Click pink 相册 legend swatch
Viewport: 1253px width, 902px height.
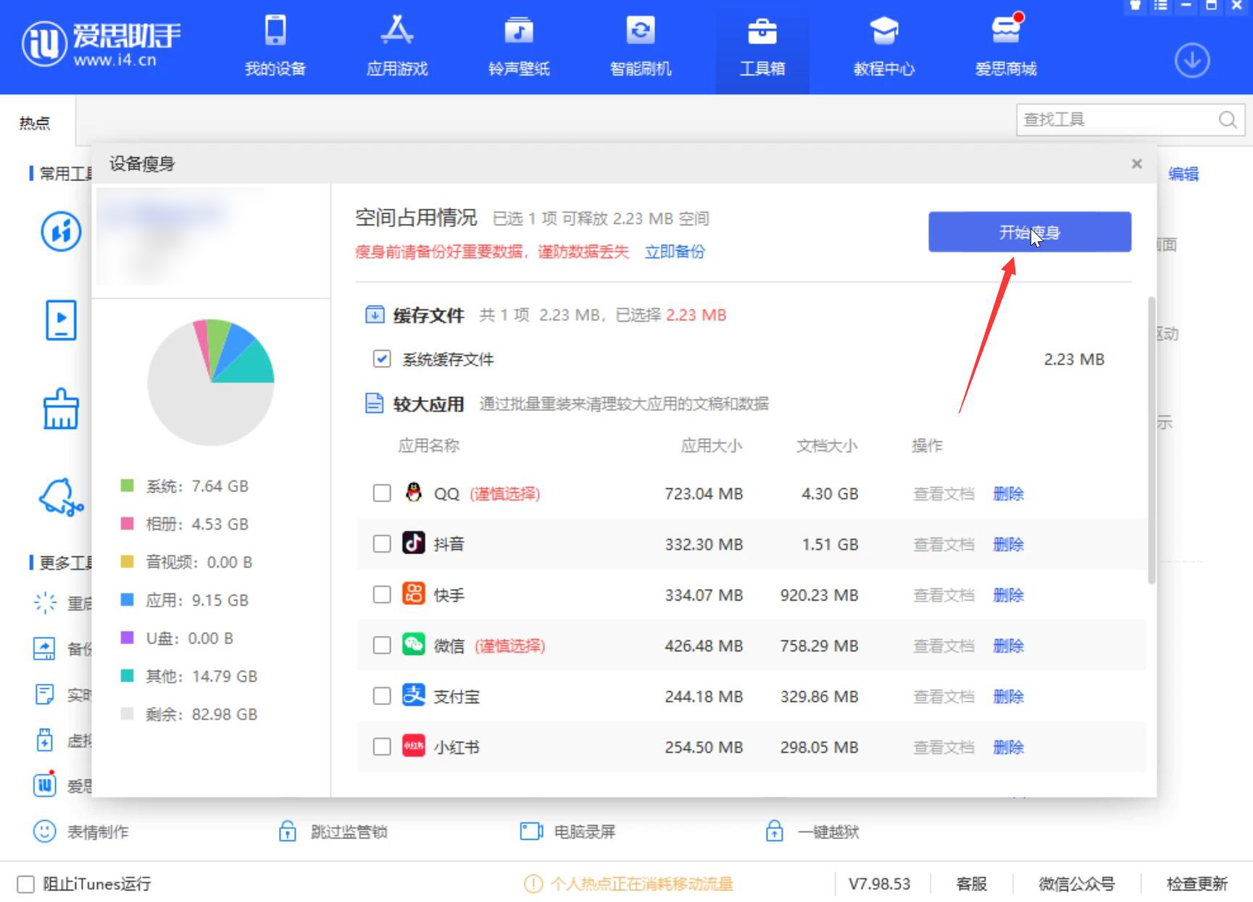tap(127, 523)
